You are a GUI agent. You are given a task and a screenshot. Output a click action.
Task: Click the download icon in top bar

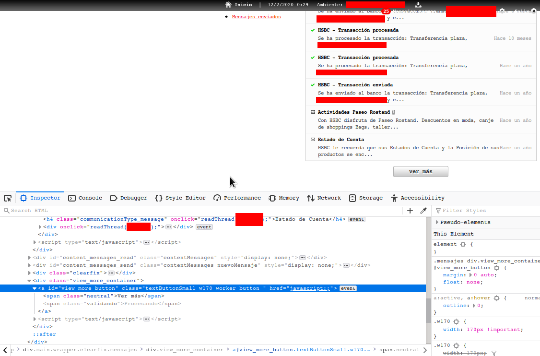418,5
